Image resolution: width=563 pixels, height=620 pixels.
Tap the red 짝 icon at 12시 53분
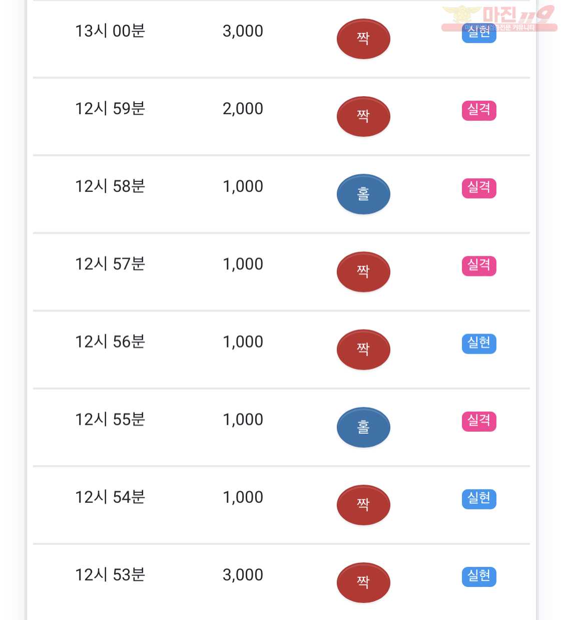click(x=363, y=582)
